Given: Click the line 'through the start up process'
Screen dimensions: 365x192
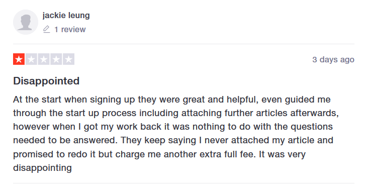Looking at the screenshot, I should tap(75, 113).
